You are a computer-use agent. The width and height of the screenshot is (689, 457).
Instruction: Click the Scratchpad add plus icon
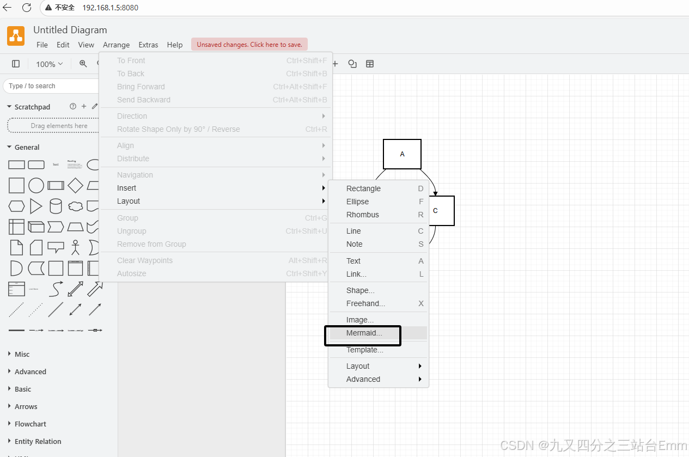[84, 107]
